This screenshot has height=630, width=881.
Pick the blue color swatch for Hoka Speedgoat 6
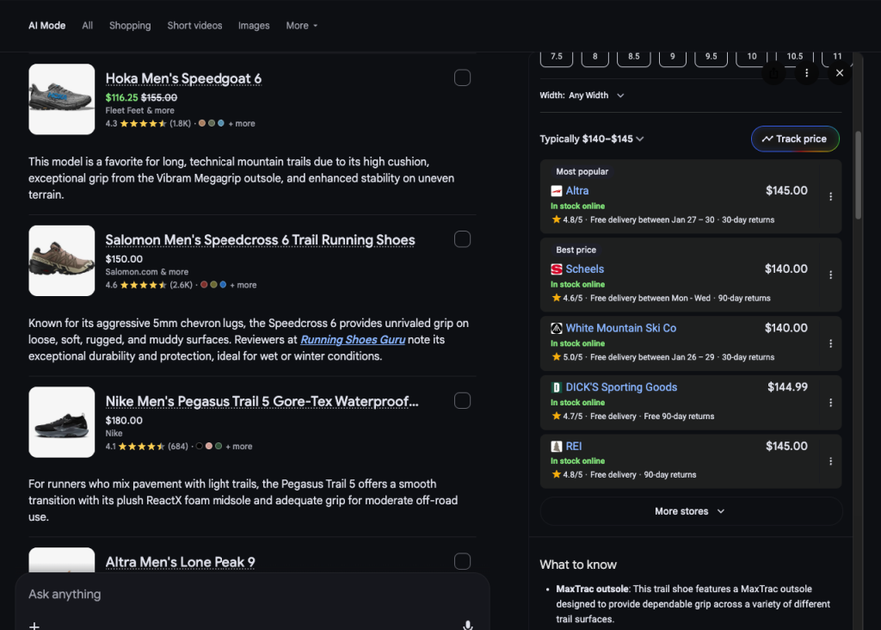221,123
